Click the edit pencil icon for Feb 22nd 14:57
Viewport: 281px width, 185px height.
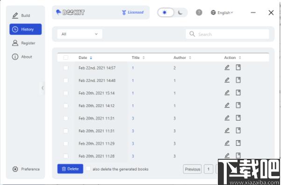pyautogui.click(x=227, y=68)
